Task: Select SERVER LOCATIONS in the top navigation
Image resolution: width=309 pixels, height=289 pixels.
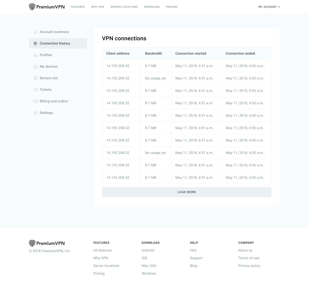Action: [x=124, y=7]
